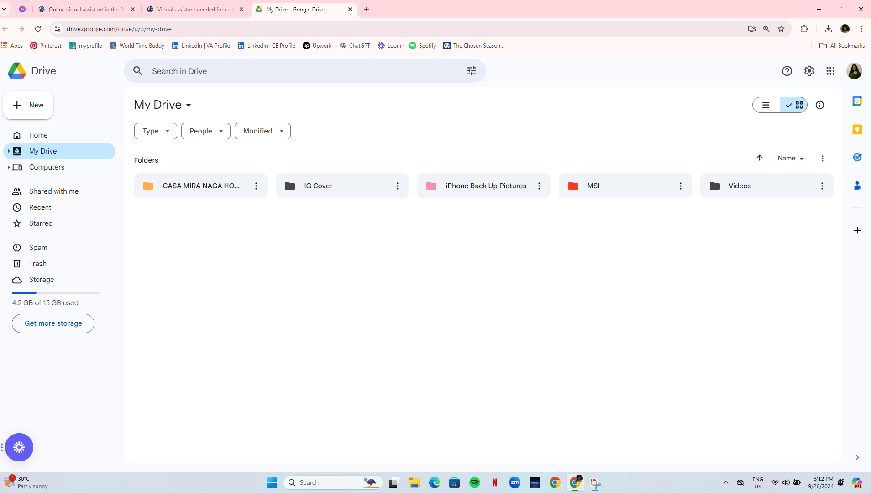The image size is (871, 493).
Task: Open Chrome extensions puzzle icon
Action: [x=804, y=29]
